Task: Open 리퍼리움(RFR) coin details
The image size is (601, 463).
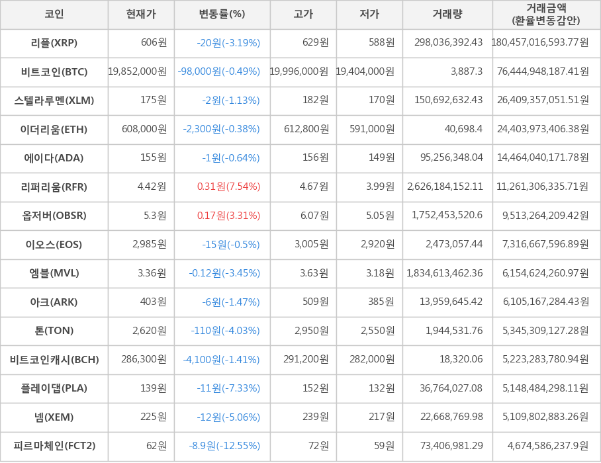Action: click(x=54, y=187)
